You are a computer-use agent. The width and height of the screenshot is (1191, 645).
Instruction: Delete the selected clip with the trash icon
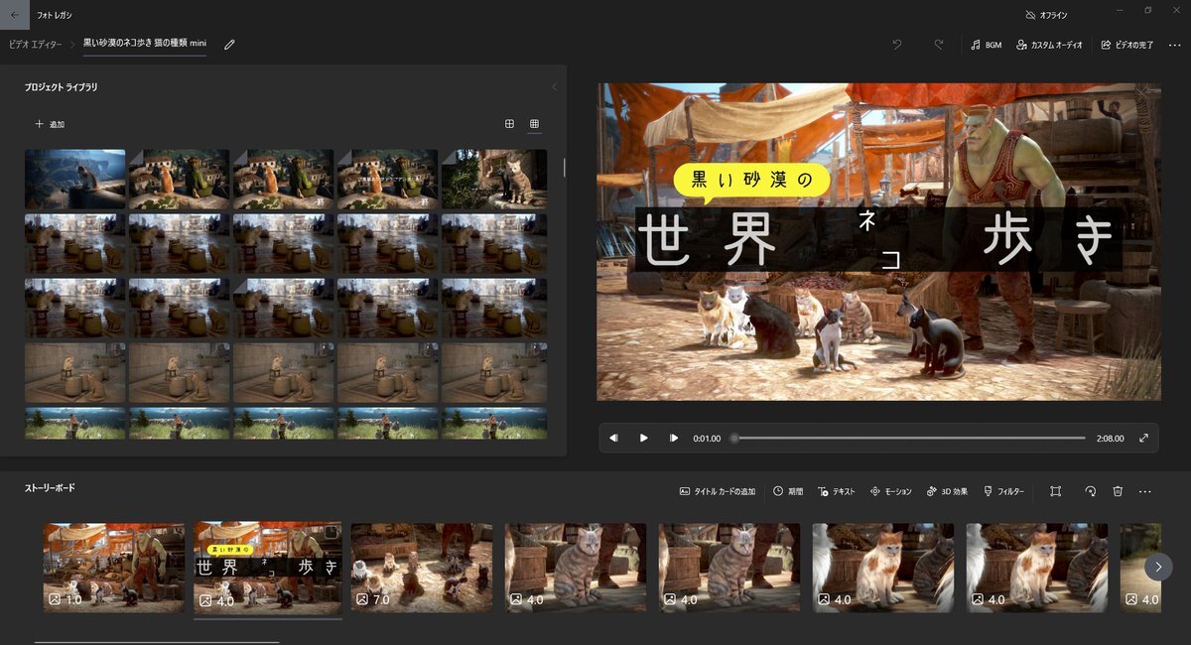pos(1118,491)
